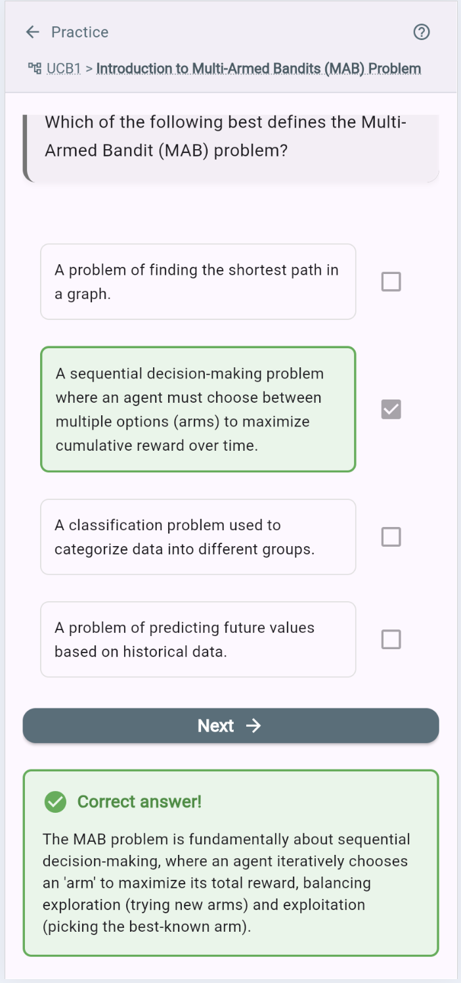Click the back arrow next to Practice
The width and height of the screenshot is (461, 983).
(32, 32)
